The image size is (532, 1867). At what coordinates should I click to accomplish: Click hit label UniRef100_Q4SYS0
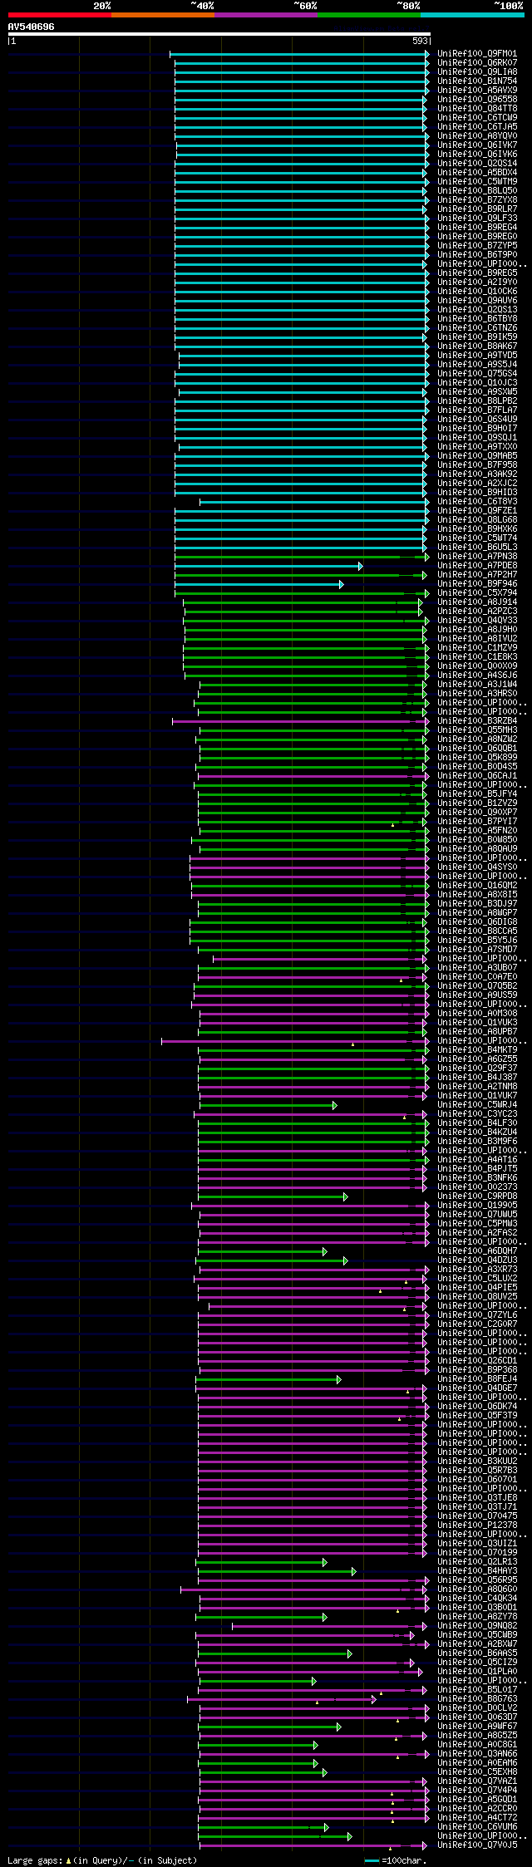[477, 867]
